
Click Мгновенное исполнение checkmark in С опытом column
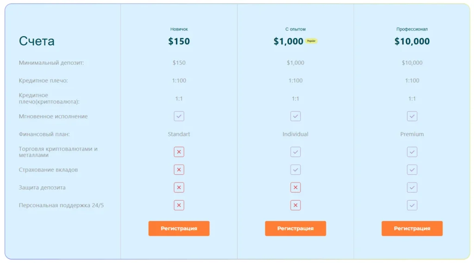295,116
